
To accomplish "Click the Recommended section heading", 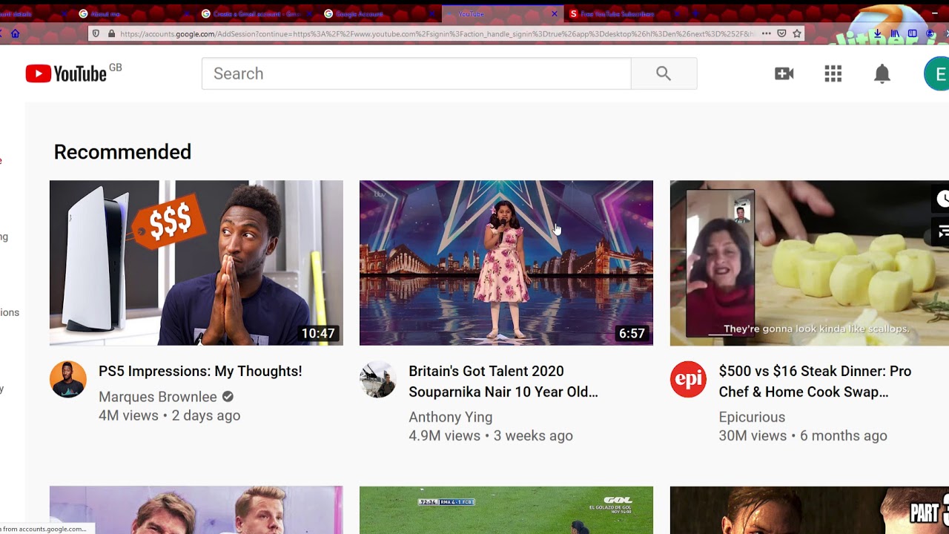I will tap(122, 152).
